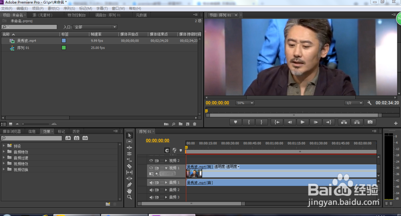Filter effects by YUV icon
401x216 pixels.
tap(85, 138)
